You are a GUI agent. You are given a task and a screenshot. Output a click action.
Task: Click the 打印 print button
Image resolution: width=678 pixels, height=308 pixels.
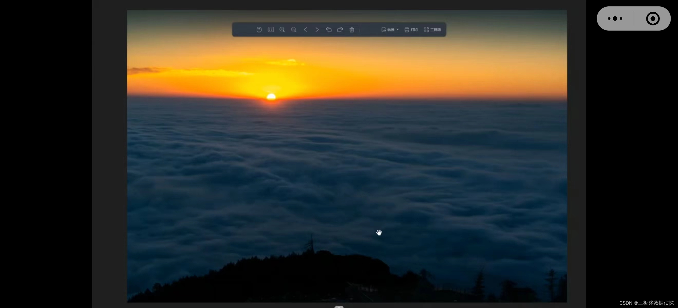coord(414,30)
